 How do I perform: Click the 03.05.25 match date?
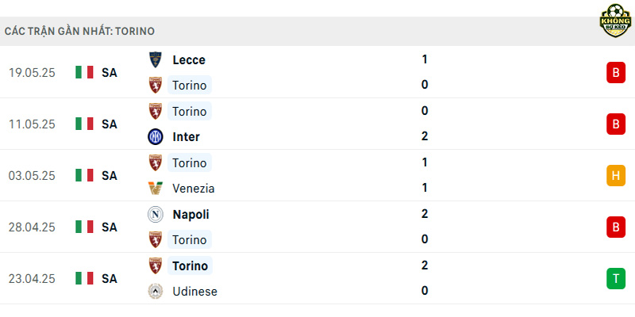[32, 176]
